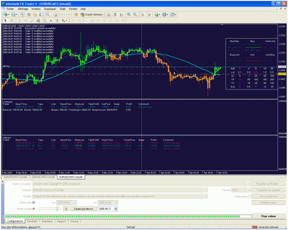Open the Insertion menu
Screen dimensions: 288x230
(36, 9)
